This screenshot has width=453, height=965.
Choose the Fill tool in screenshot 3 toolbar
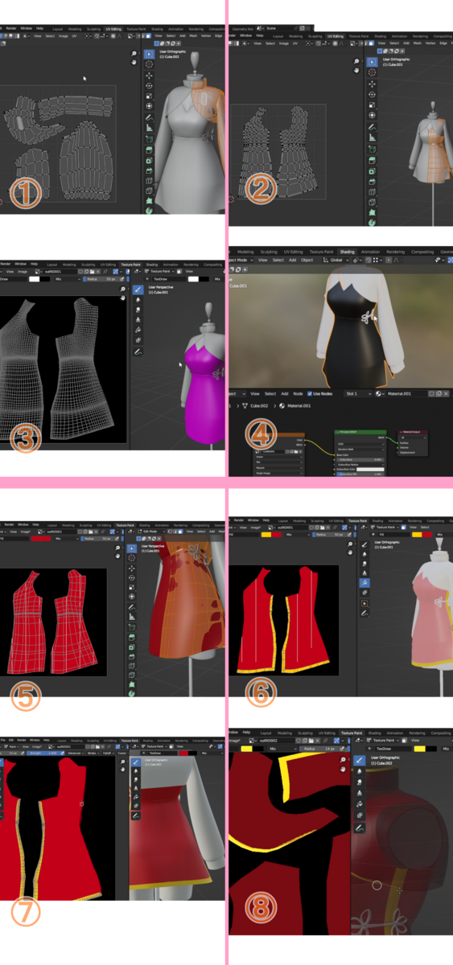138,331
